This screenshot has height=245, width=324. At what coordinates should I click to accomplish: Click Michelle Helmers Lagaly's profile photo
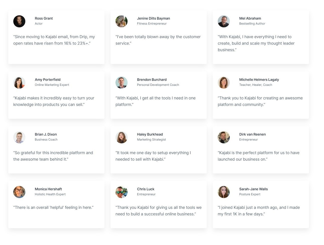[224, 83]
